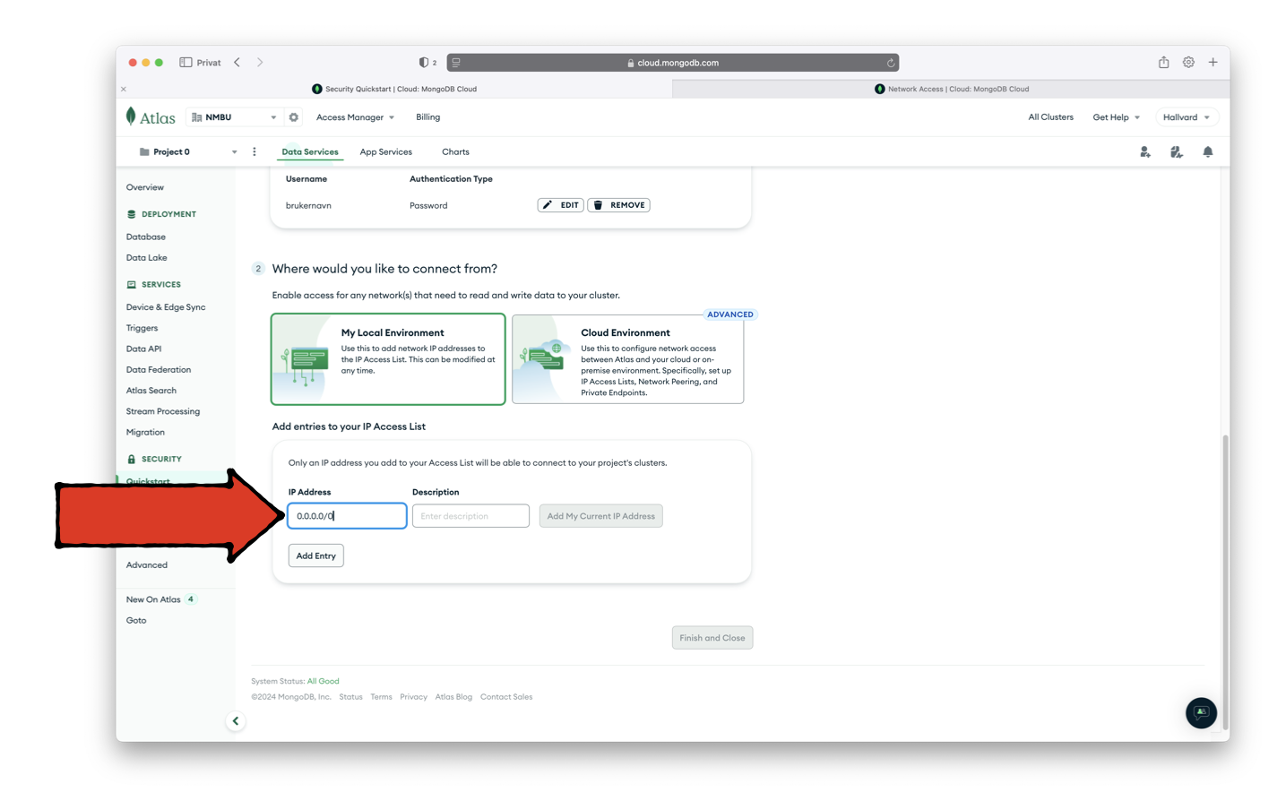Select the Charts tab
Image resolution: width=1286 pixels, height=801 pixels.
click(455, 152)
